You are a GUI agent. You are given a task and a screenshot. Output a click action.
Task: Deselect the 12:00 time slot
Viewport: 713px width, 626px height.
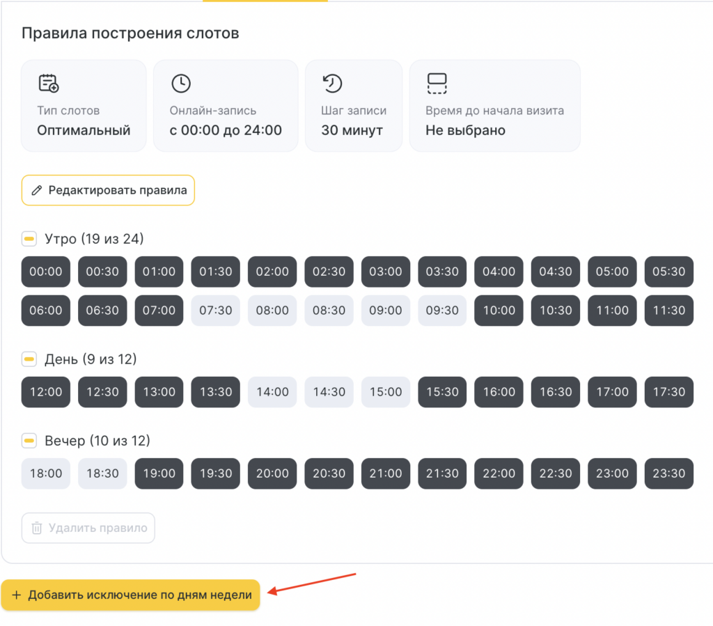pos(46,392)
